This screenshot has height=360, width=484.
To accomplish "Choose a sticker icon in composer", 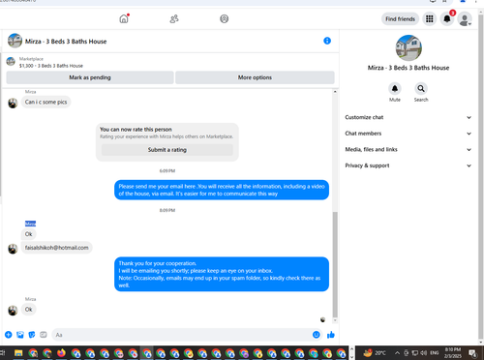I will [x=32, y=335].
